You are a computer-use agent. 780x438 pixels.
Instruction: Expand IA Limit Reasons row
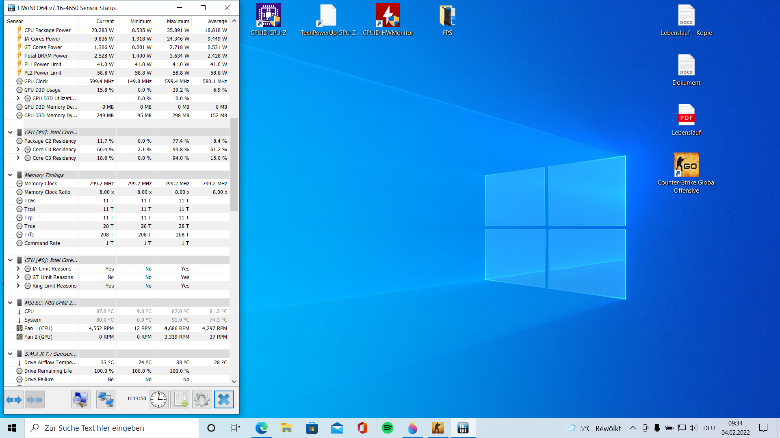click(18, 269)
